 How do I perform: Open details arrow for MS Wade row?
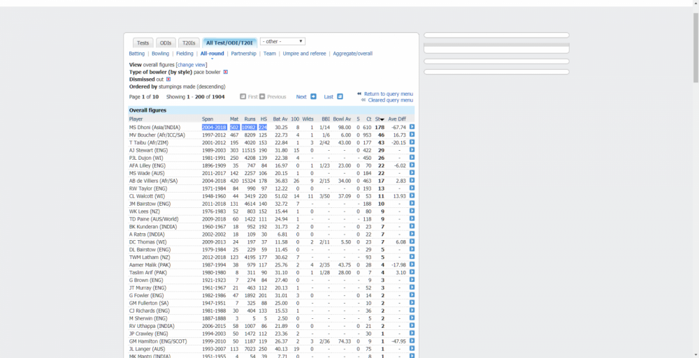coord(412,173)
